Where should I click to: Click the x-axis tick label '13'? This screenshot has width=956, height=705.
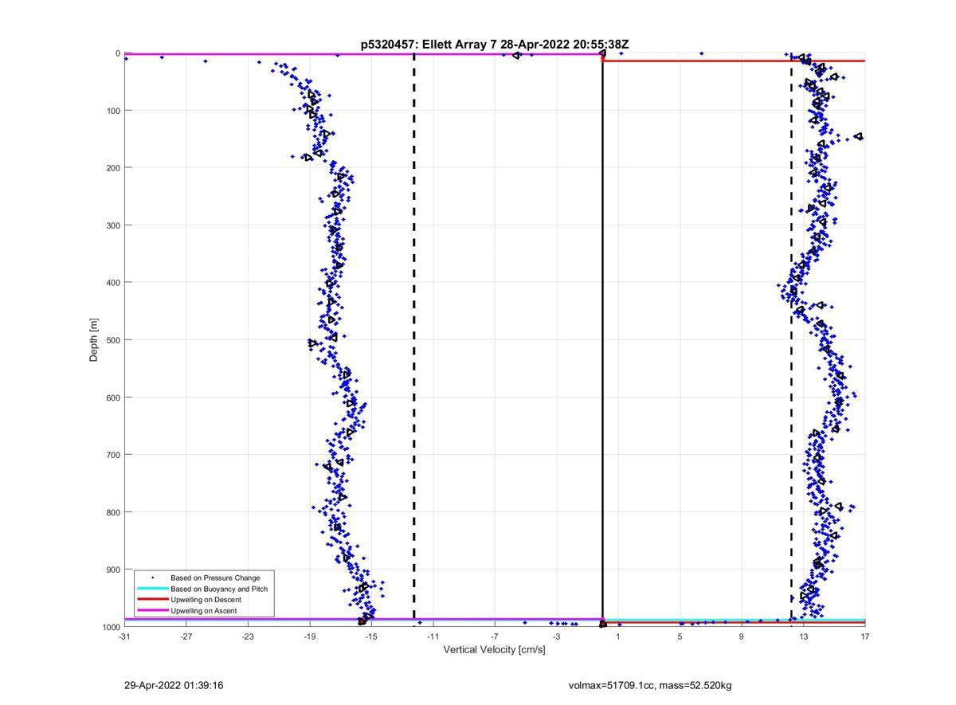(x=803, y=636)
